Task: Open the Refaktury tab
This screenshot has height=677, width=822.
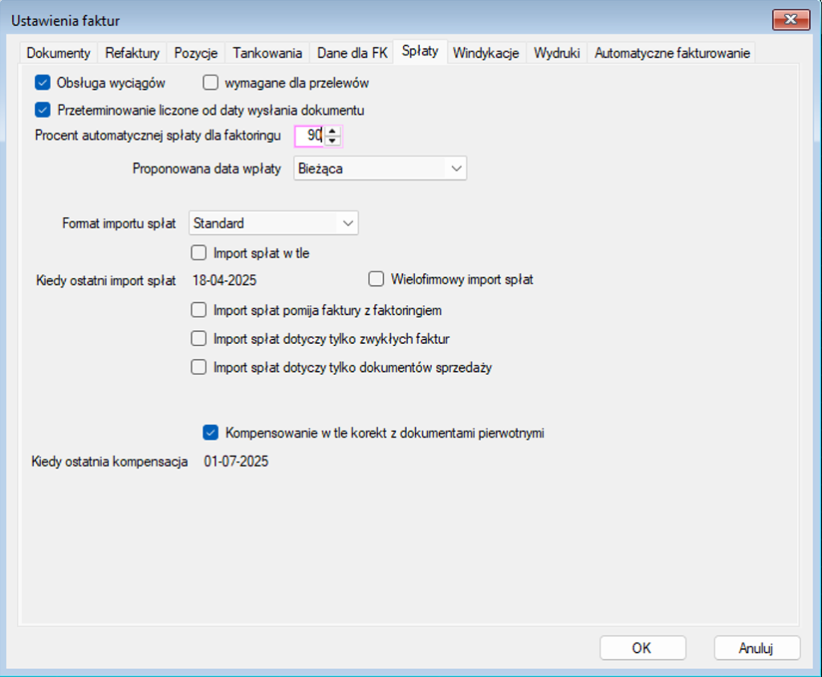Action: point(132,53)
